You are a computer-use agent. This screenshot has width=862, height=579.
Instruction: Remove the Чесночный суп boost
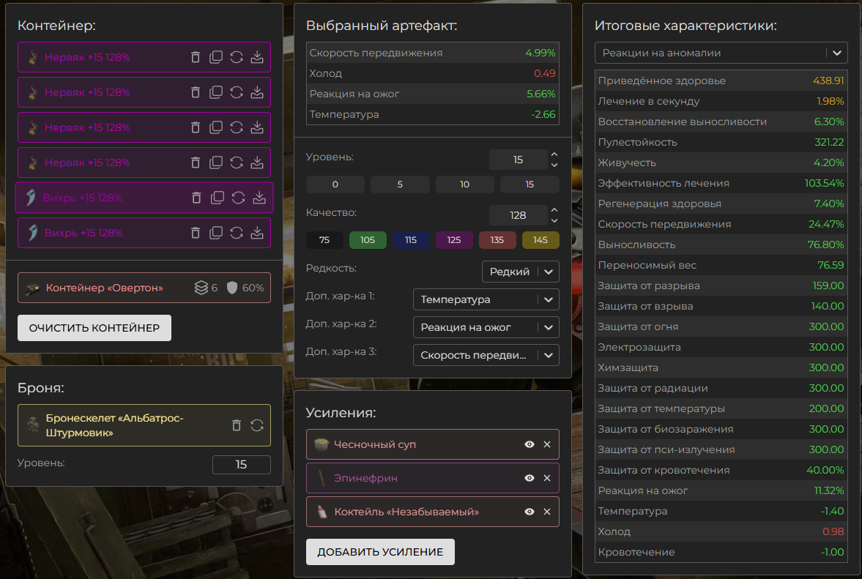click(x=547, y=444)
